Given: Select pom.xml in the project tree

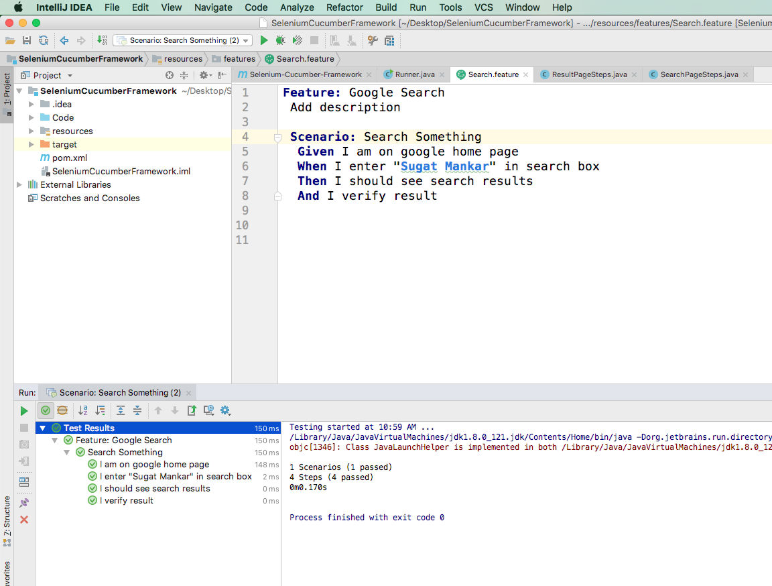Looking at the screenshot, I should (70, 158).
